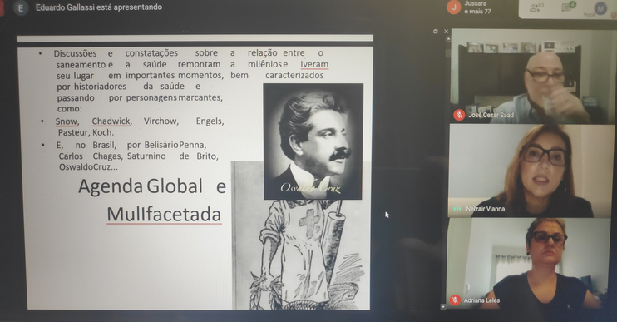The width and height of the screenshot is (617, 322).
Task: Select Adriana Leles's video tile
Action: (529, 264)
